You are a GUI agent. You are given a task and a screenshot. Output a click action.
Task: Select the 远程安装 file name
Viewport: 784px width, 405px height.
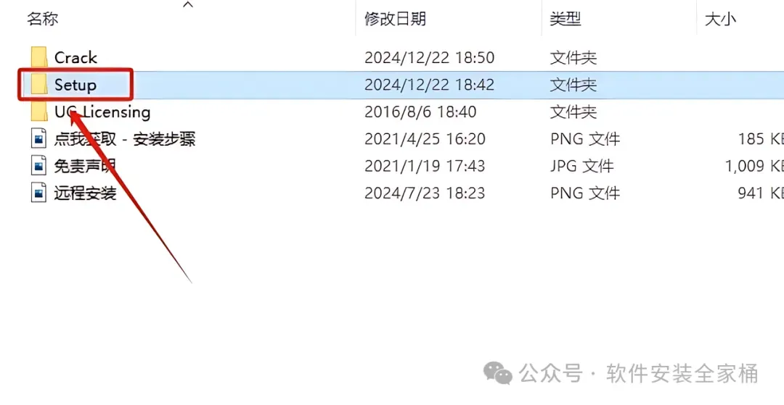tap(85, 193)
